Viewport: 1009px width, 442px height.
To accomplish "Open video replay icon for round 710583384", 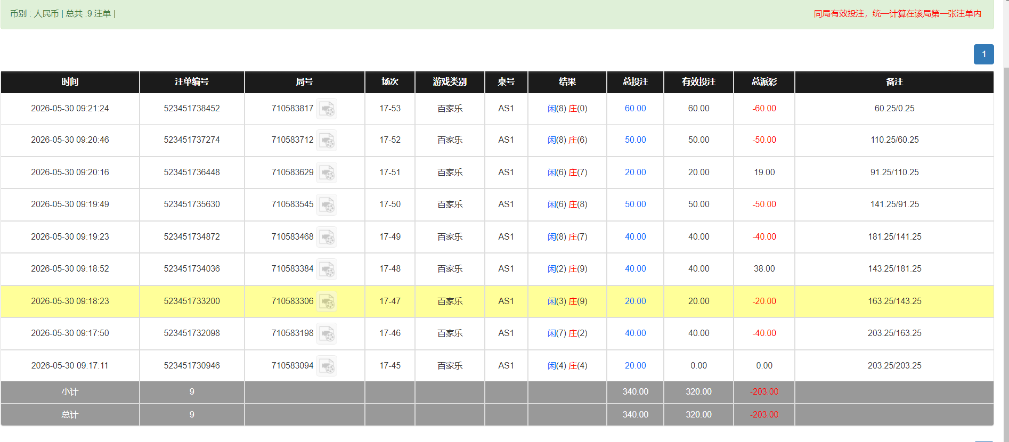I will point(327,269).
